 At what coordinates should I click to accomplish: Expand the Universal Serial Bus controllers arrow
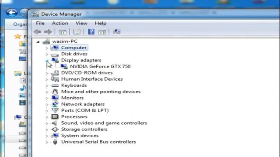coord(47,143)
